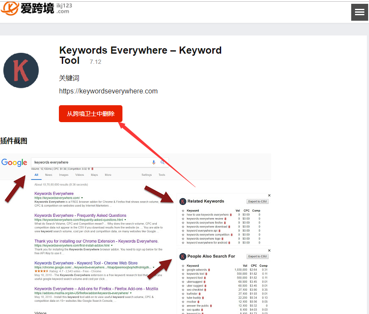Image resolution: width=369 pixels, height=314 pixels.
Task: Click the 'About 10,70,00,000 results' count text
Action: pyautogui.click(x=61, y=184)
